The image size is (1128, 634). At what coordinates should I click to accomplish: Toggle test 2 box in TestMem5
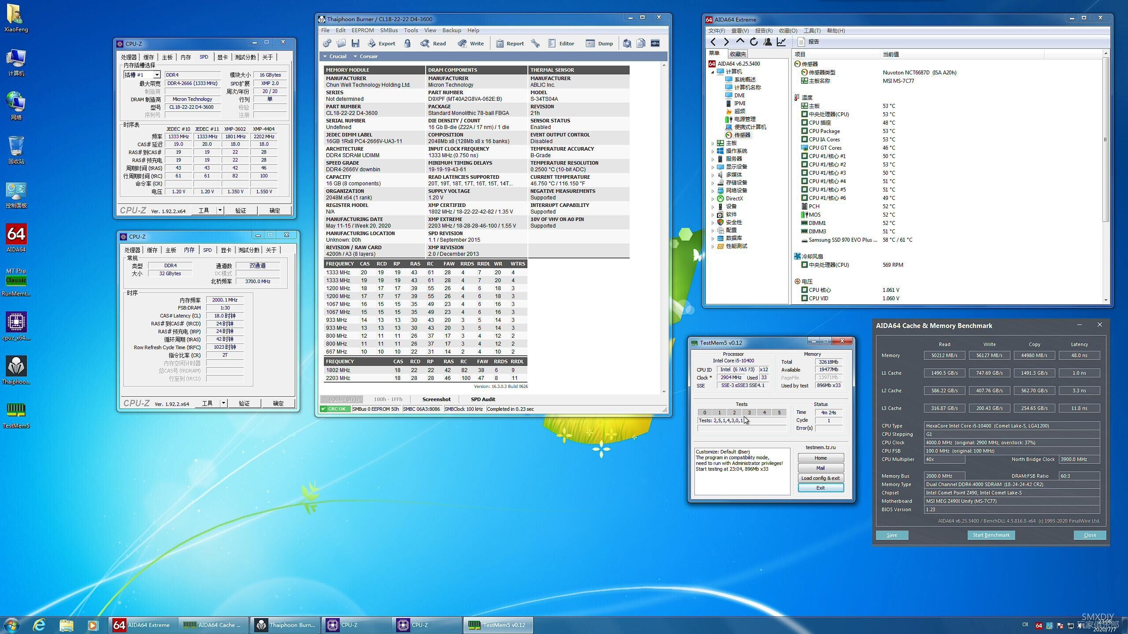tap(735, 413)
